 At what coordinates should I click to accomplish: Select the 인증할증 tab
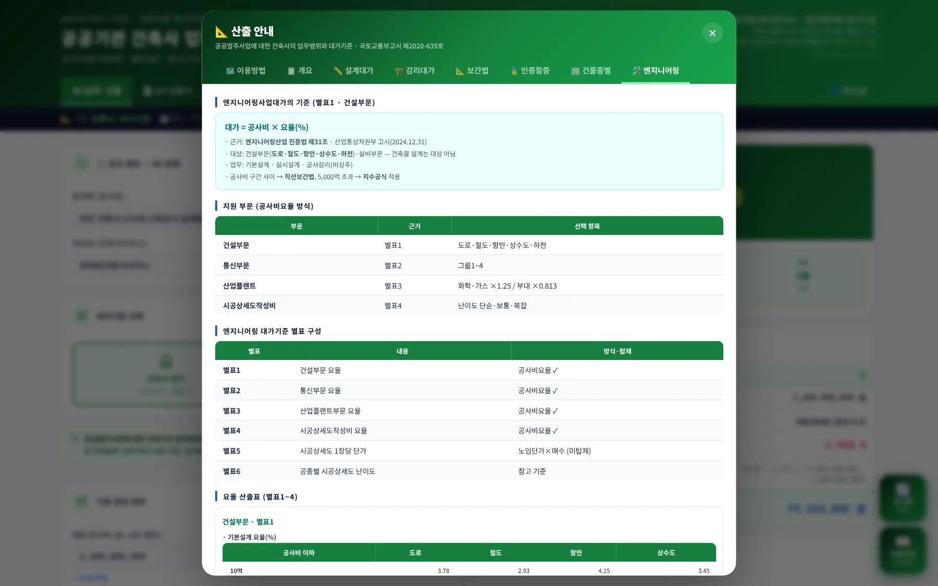point(529,70)
